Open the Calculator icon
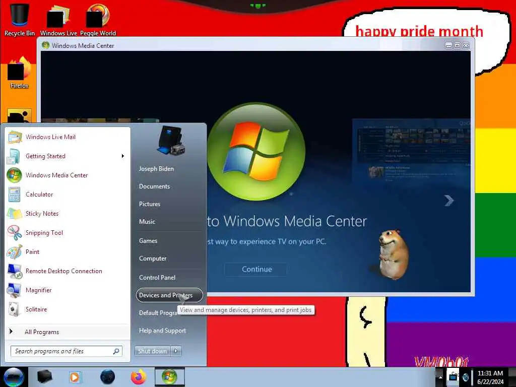This screenshot has height=387, width=516. pyautogui.click(x=14, y=195)
